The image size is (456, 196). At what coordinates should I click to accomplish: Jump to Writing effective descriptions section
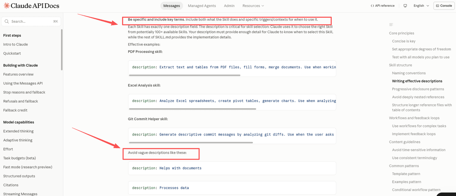click(417, 81)
